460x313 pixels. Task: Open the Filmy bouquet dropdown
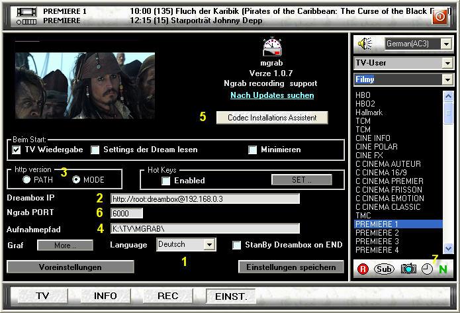coord(447,79)
